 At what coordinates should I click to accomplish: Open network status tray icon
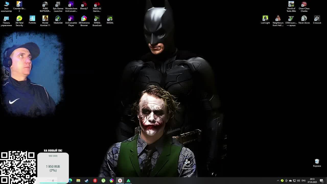[294, 181]
